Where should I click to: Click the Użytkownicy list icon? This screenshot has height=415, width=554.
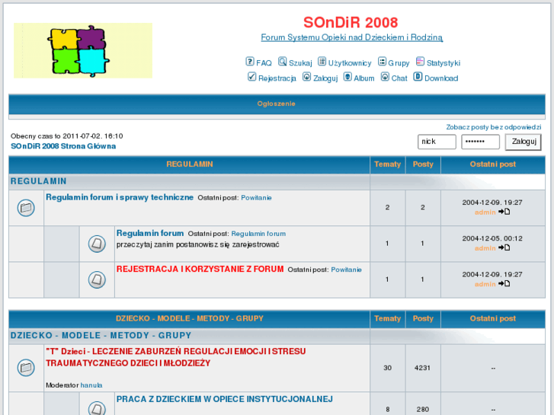click(x=322, y=62)
